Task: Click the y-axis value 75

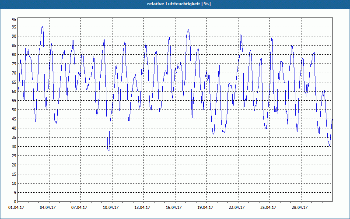Action: click(14, 64)
